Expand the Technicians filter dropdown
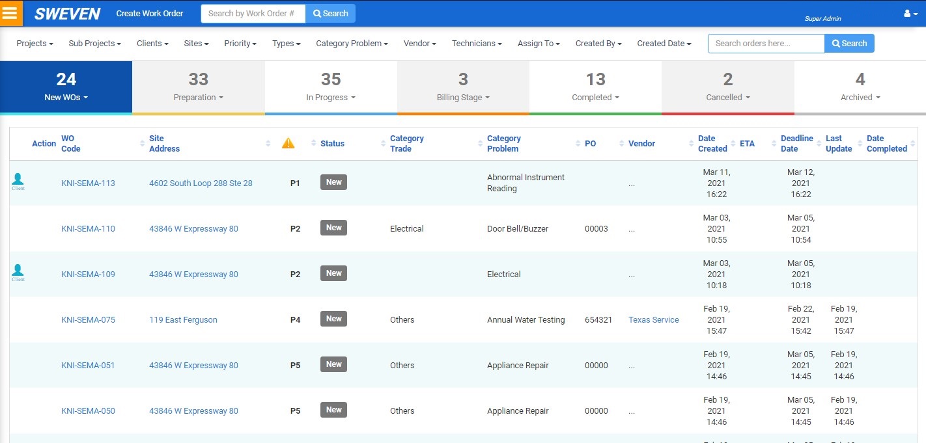This screenshot has height=443, width=926. click(x=477, y=44)
